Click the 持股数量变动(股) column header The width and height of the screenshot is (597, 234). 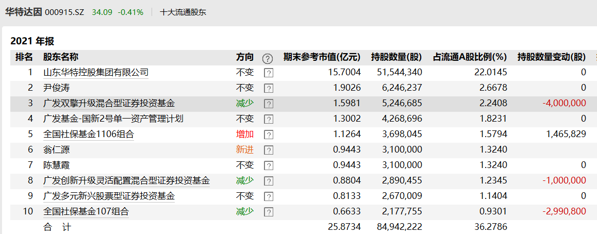point(551,57)
